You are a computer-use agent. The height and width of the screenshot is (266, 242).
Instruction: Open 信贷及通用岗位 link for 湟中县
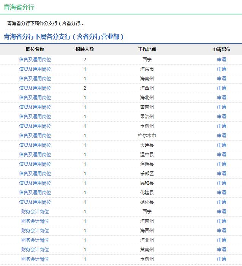pyautogui.click(x=35, y=155)
